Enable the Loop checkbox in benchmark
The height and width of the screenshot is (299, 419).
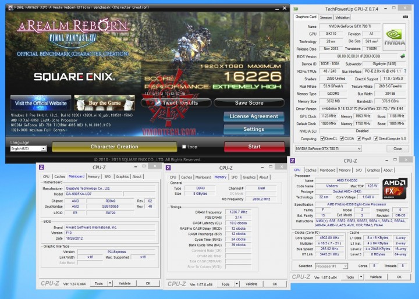pos(184,147)
